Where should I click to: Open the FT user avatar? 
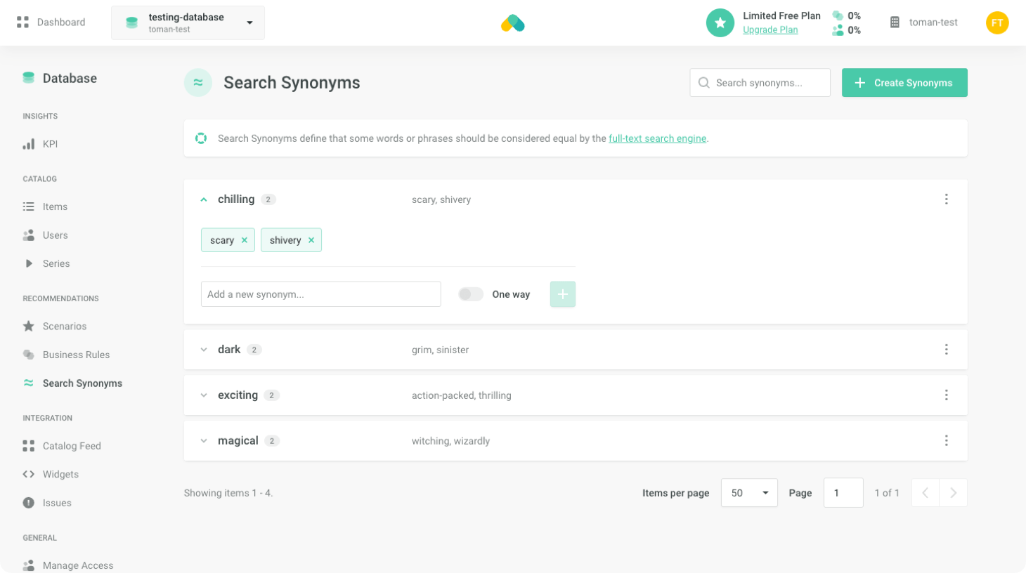[996, 22]
